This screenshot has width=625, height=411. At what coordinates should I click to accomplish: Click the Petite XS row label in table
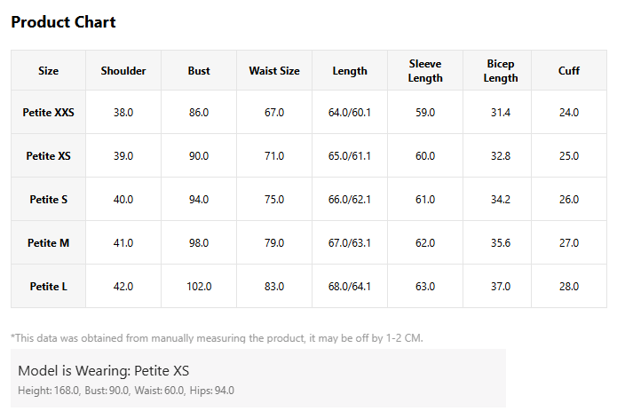[48, 156]
